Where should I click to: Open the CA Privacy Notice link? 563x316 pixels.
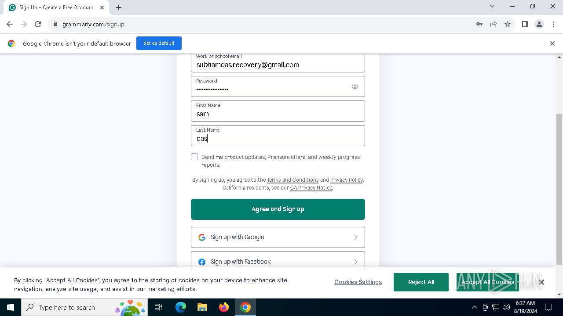tap(311, 188)
